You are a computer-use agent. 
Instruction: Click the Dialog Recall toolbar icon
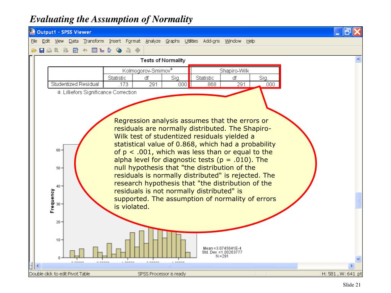tap(75, 51)
